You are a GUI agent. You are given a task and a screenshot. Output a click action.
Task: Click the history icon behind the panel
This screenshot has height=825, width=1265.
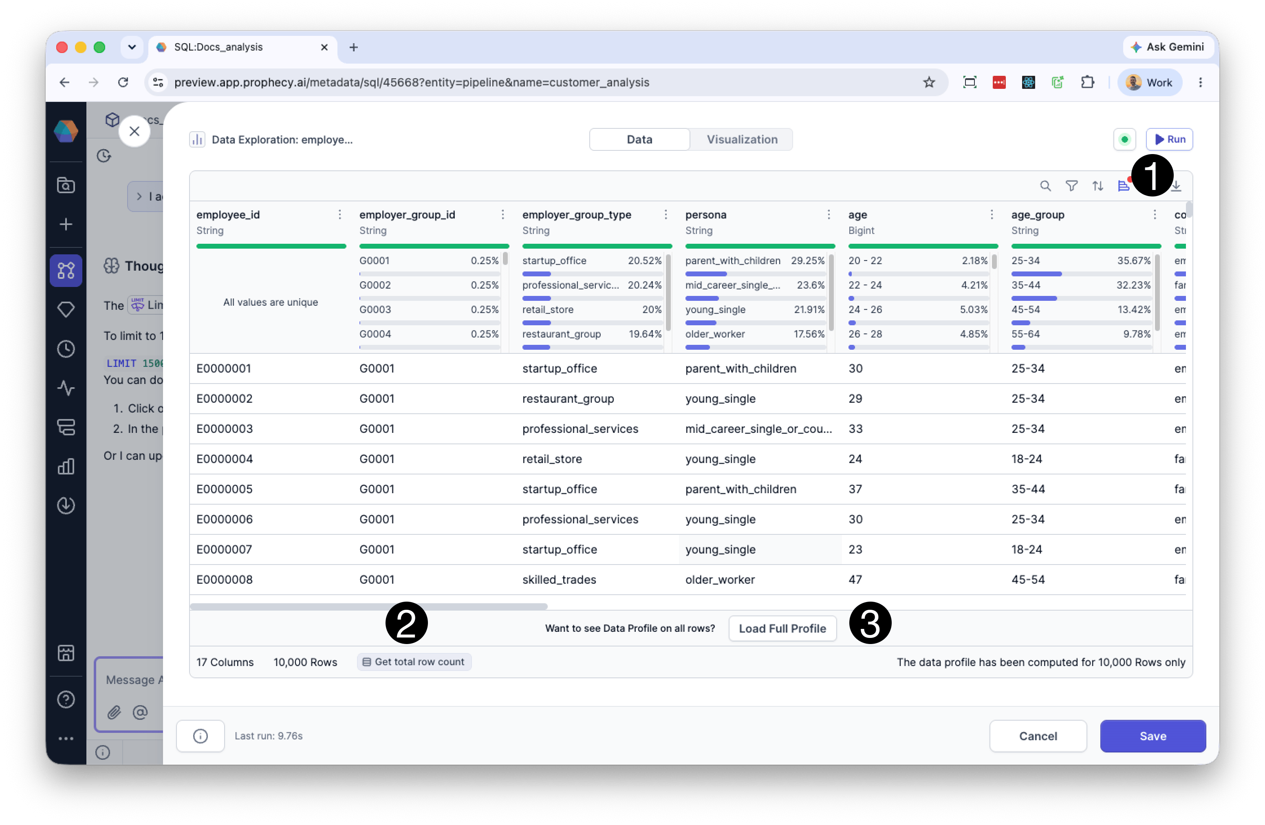(104, 156)
